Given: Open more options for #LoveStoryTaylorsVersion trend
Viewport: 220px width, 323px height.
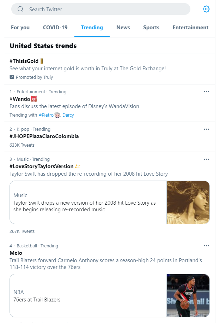Looking at the screenshot, I should coord(206,159).
